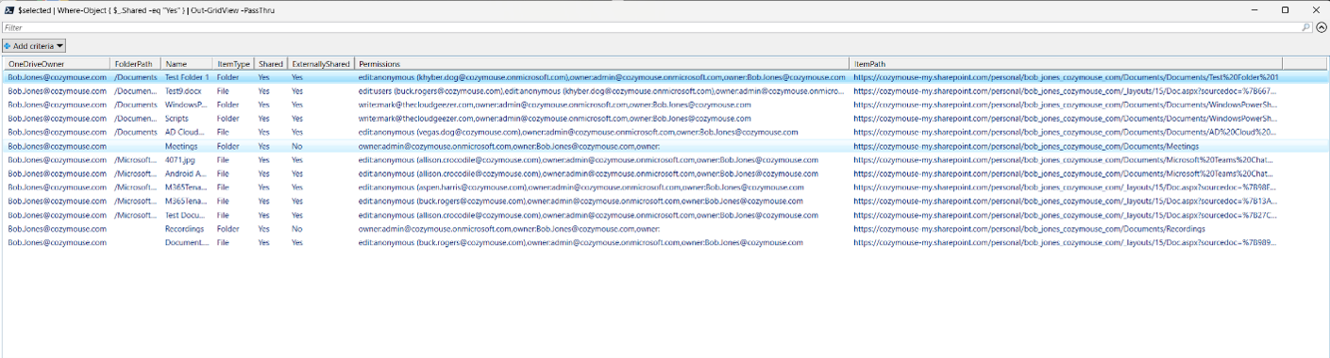Select the AD Cloud... file row
The image size is (1330, 358).
coord(665,132)
